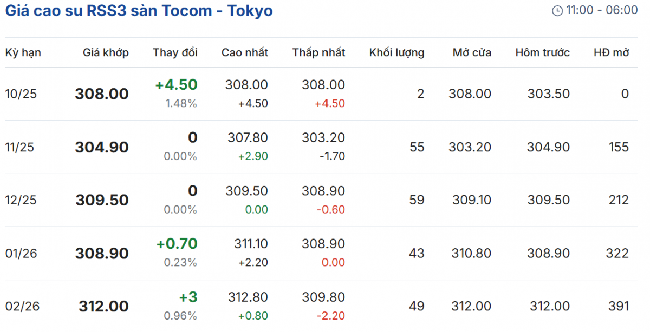Click the 12/25 contract term
Screen dimensions: 650x332
[x=21, y=200]
